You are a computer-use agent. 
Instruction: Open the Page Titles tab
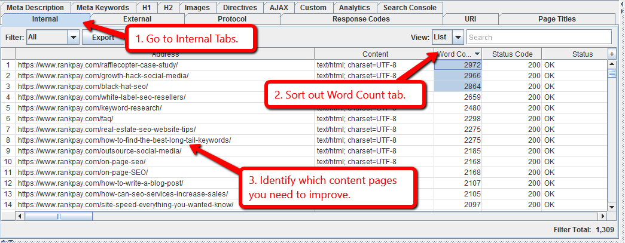click(x=557, y=19)
